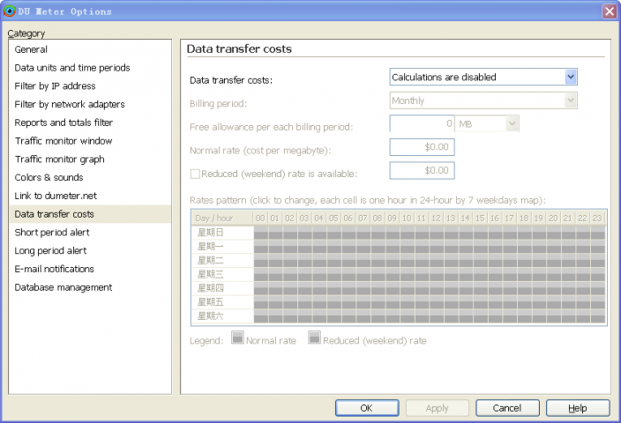The width and height of the screenshot is (621, 423).
Task: Open the MB units dropdown
Action: 512,124
